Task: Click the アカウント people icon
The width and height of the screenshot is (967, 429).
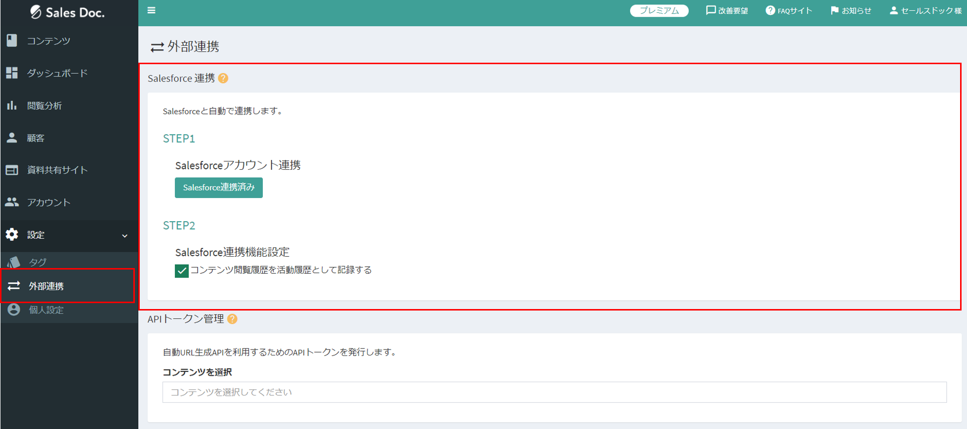Action: tap(12, 202)
